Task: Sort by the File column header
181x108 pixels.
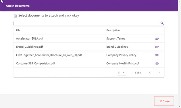Action: 18,30
